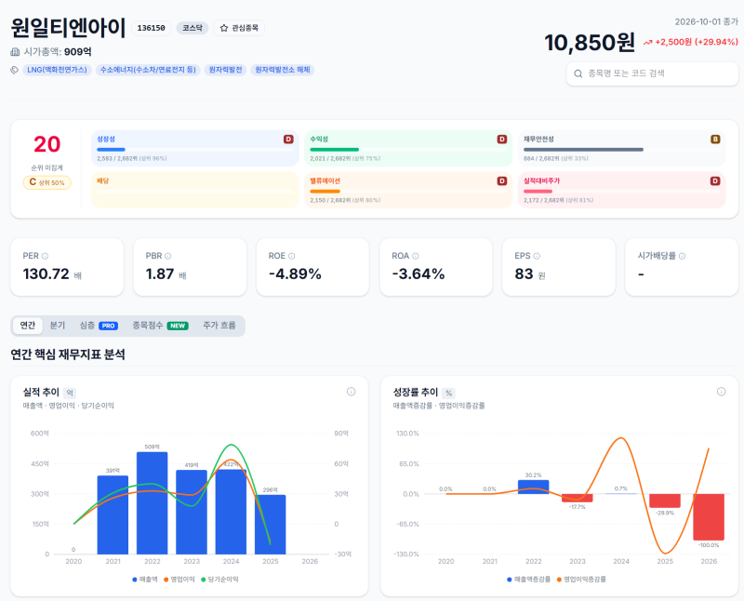Viewport: 744px width, 601px height.
Task: Add stock via 관심종목 button
Action: pyautogui.click(x=239, y=28)
